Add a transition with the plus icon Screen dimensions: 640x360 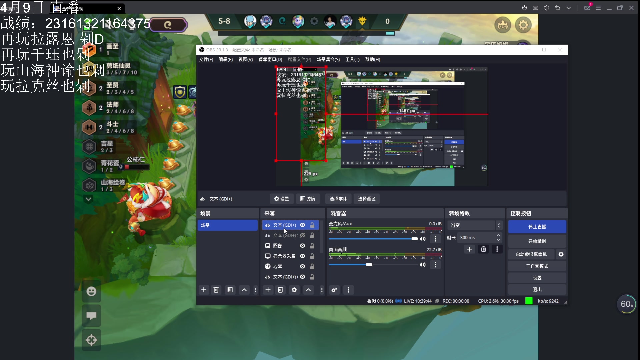coord(469,249)
